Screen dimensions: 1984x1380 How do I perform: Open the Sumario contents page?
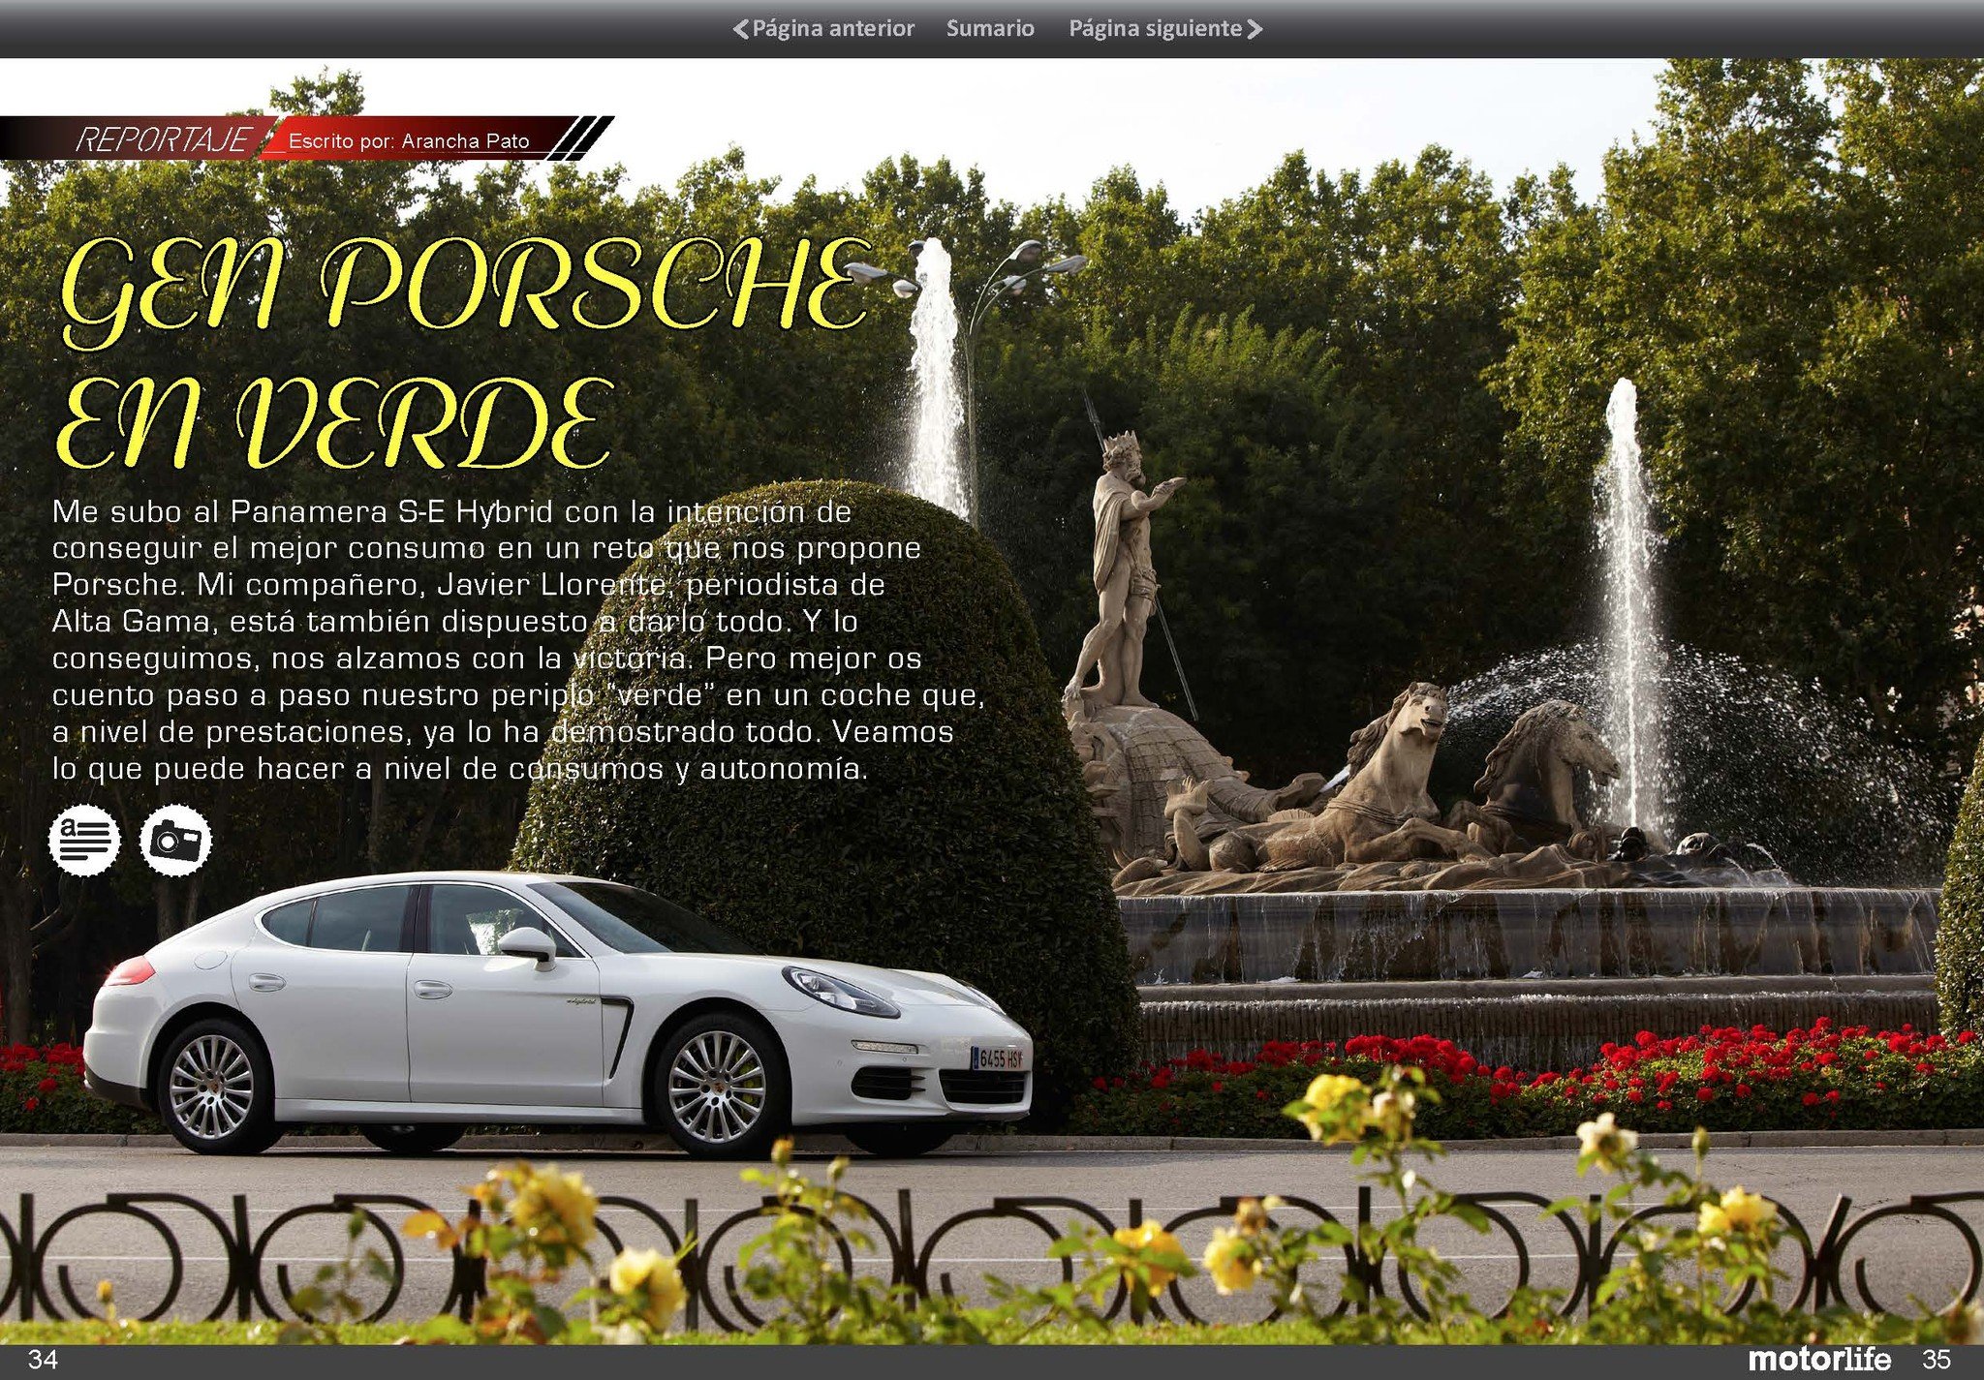coord(990,28)
